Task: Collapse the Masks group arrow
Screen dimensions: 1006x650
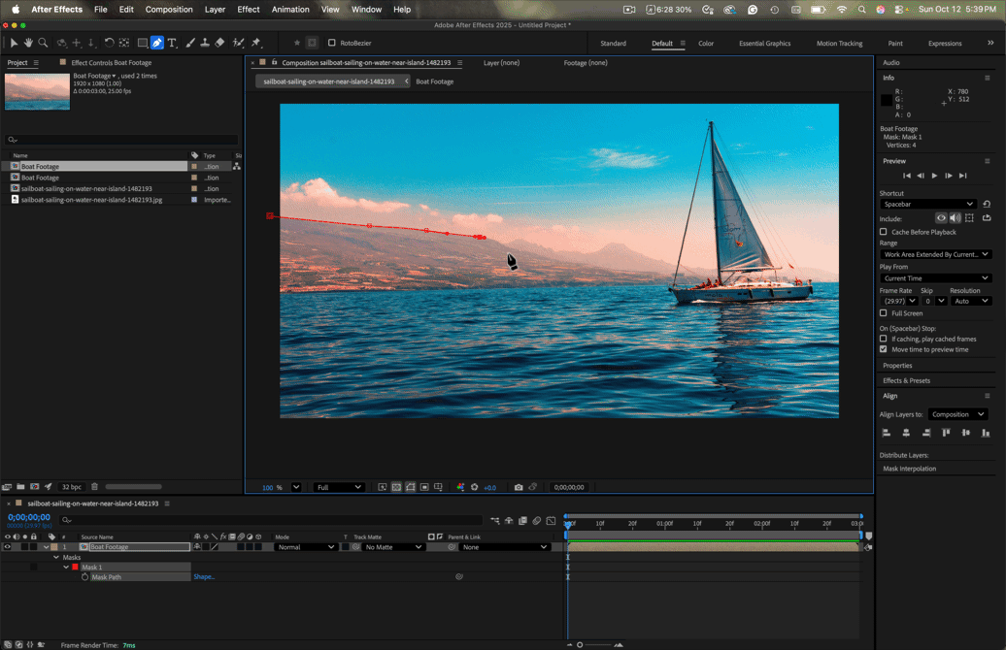Action: [56, 558]
